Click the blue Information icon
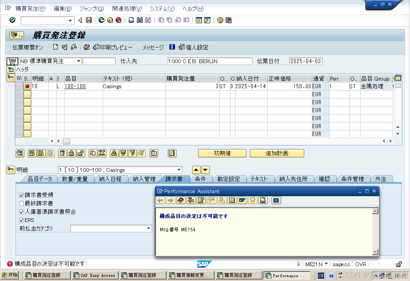Viewport: 410px width, 281px height. pos(172,47)
